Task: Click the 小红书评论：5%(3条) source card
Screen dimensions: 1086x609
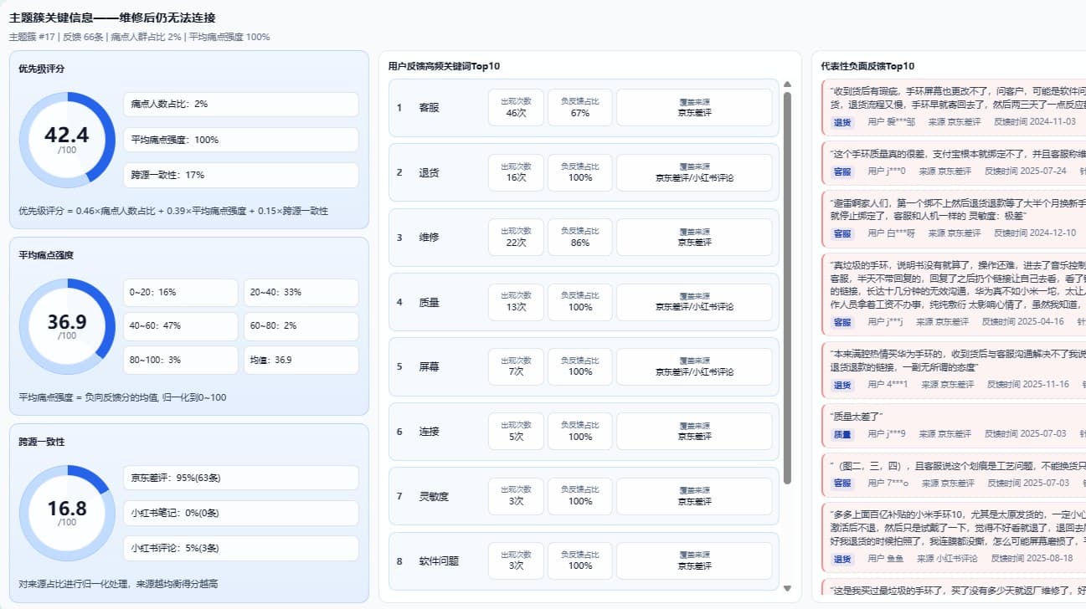Action: (240, 548)
